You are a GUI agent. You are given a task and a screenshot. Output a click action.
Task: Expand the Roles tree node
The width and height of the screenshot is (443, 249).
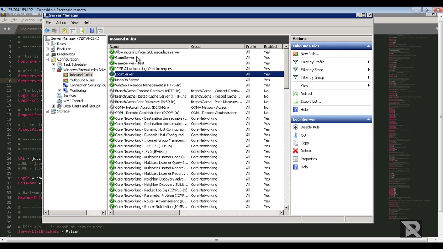pyautogui.click(x=47, y=44)
